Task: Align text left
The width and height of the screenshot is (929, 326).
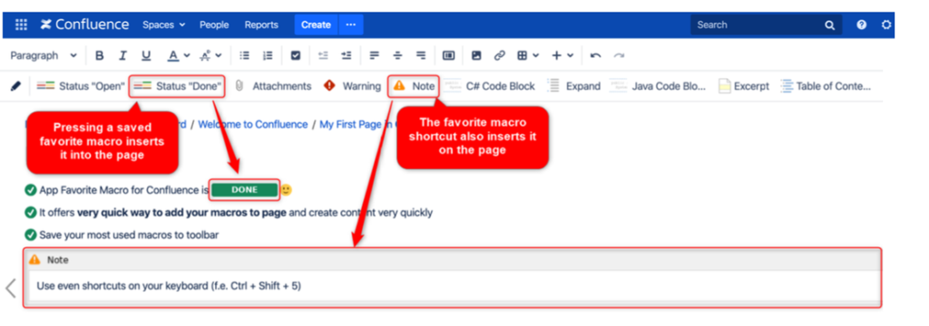Action: pos(374,55)
